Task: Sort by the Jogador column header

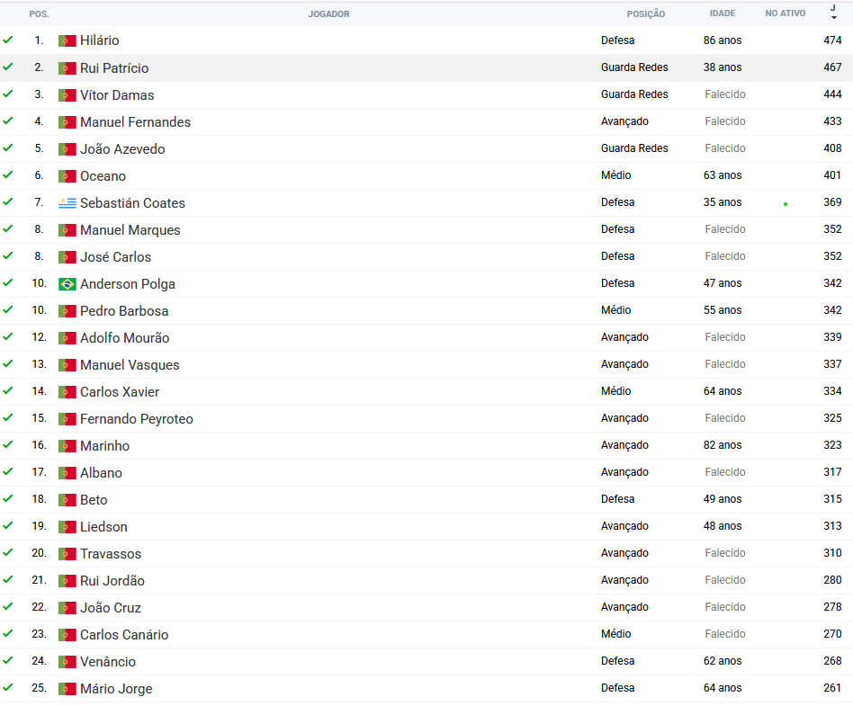Action: 328,14
